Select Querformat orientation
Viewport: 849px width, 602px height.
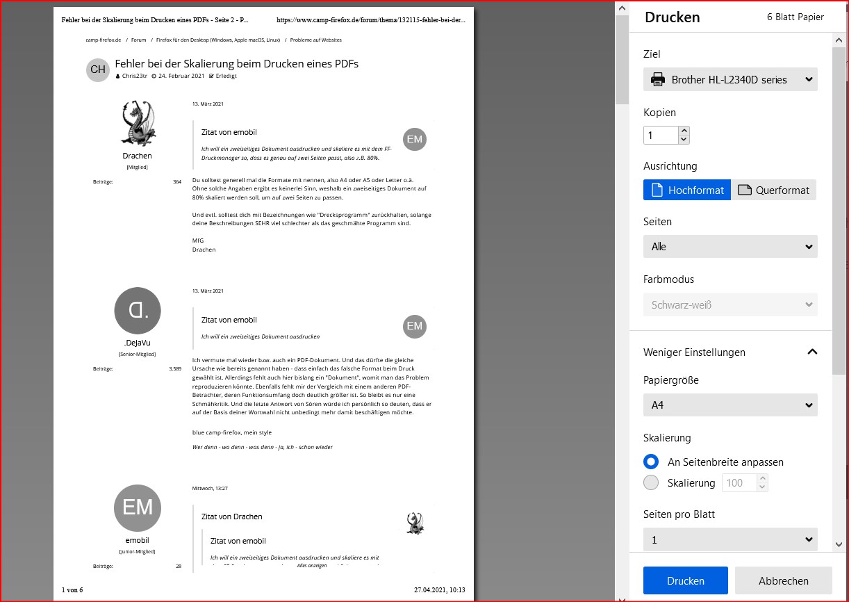[x=773, y=190]
